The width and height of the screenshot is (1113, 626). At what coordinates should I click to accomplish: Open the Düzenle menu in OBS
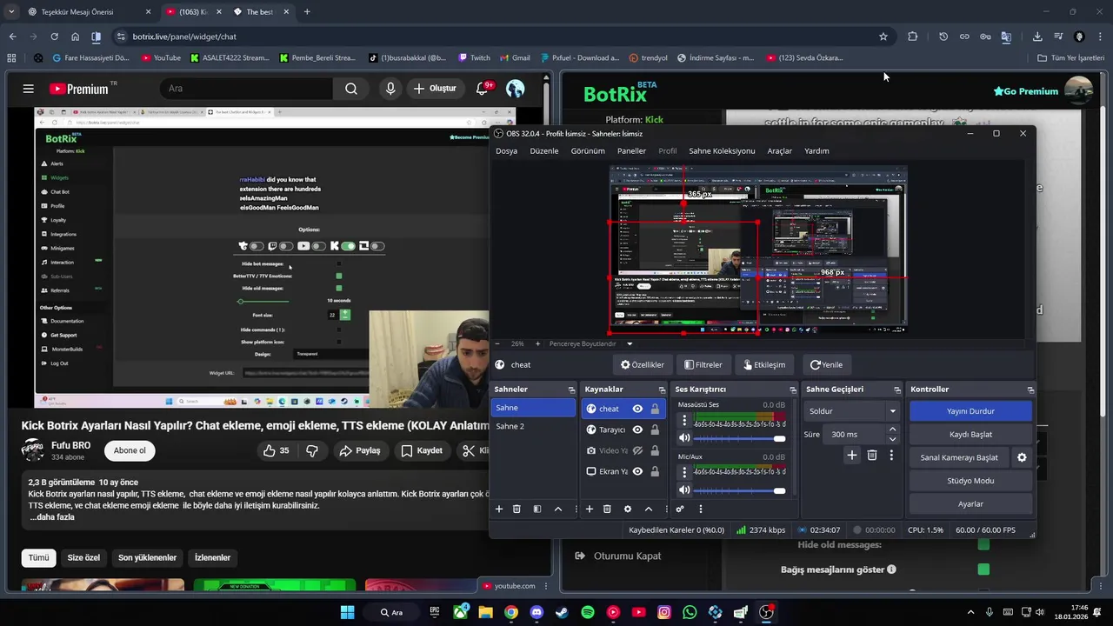544,150
